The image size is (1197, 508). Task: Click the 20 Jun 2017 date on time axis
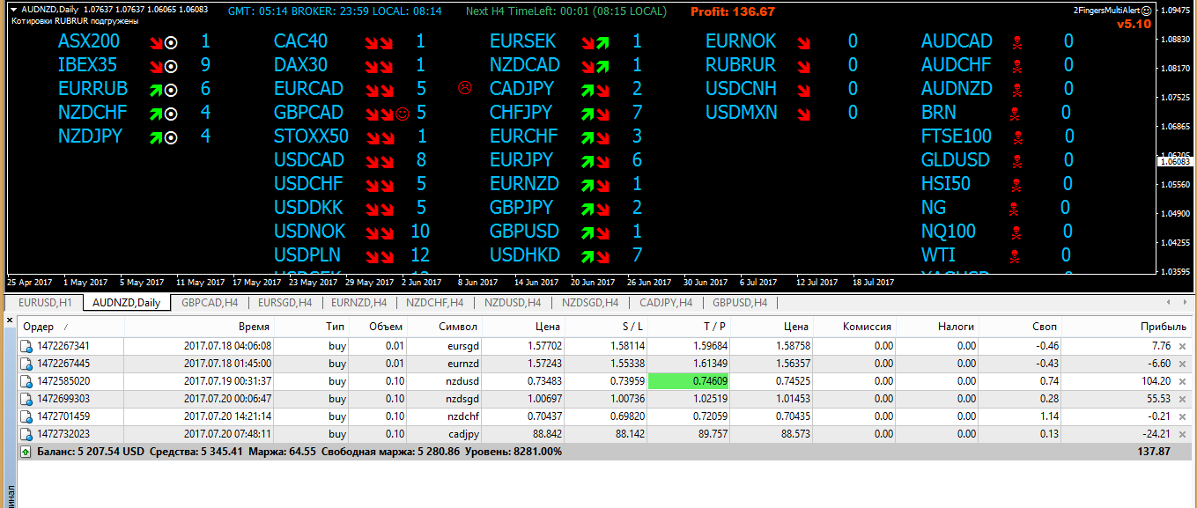point(593,283)
